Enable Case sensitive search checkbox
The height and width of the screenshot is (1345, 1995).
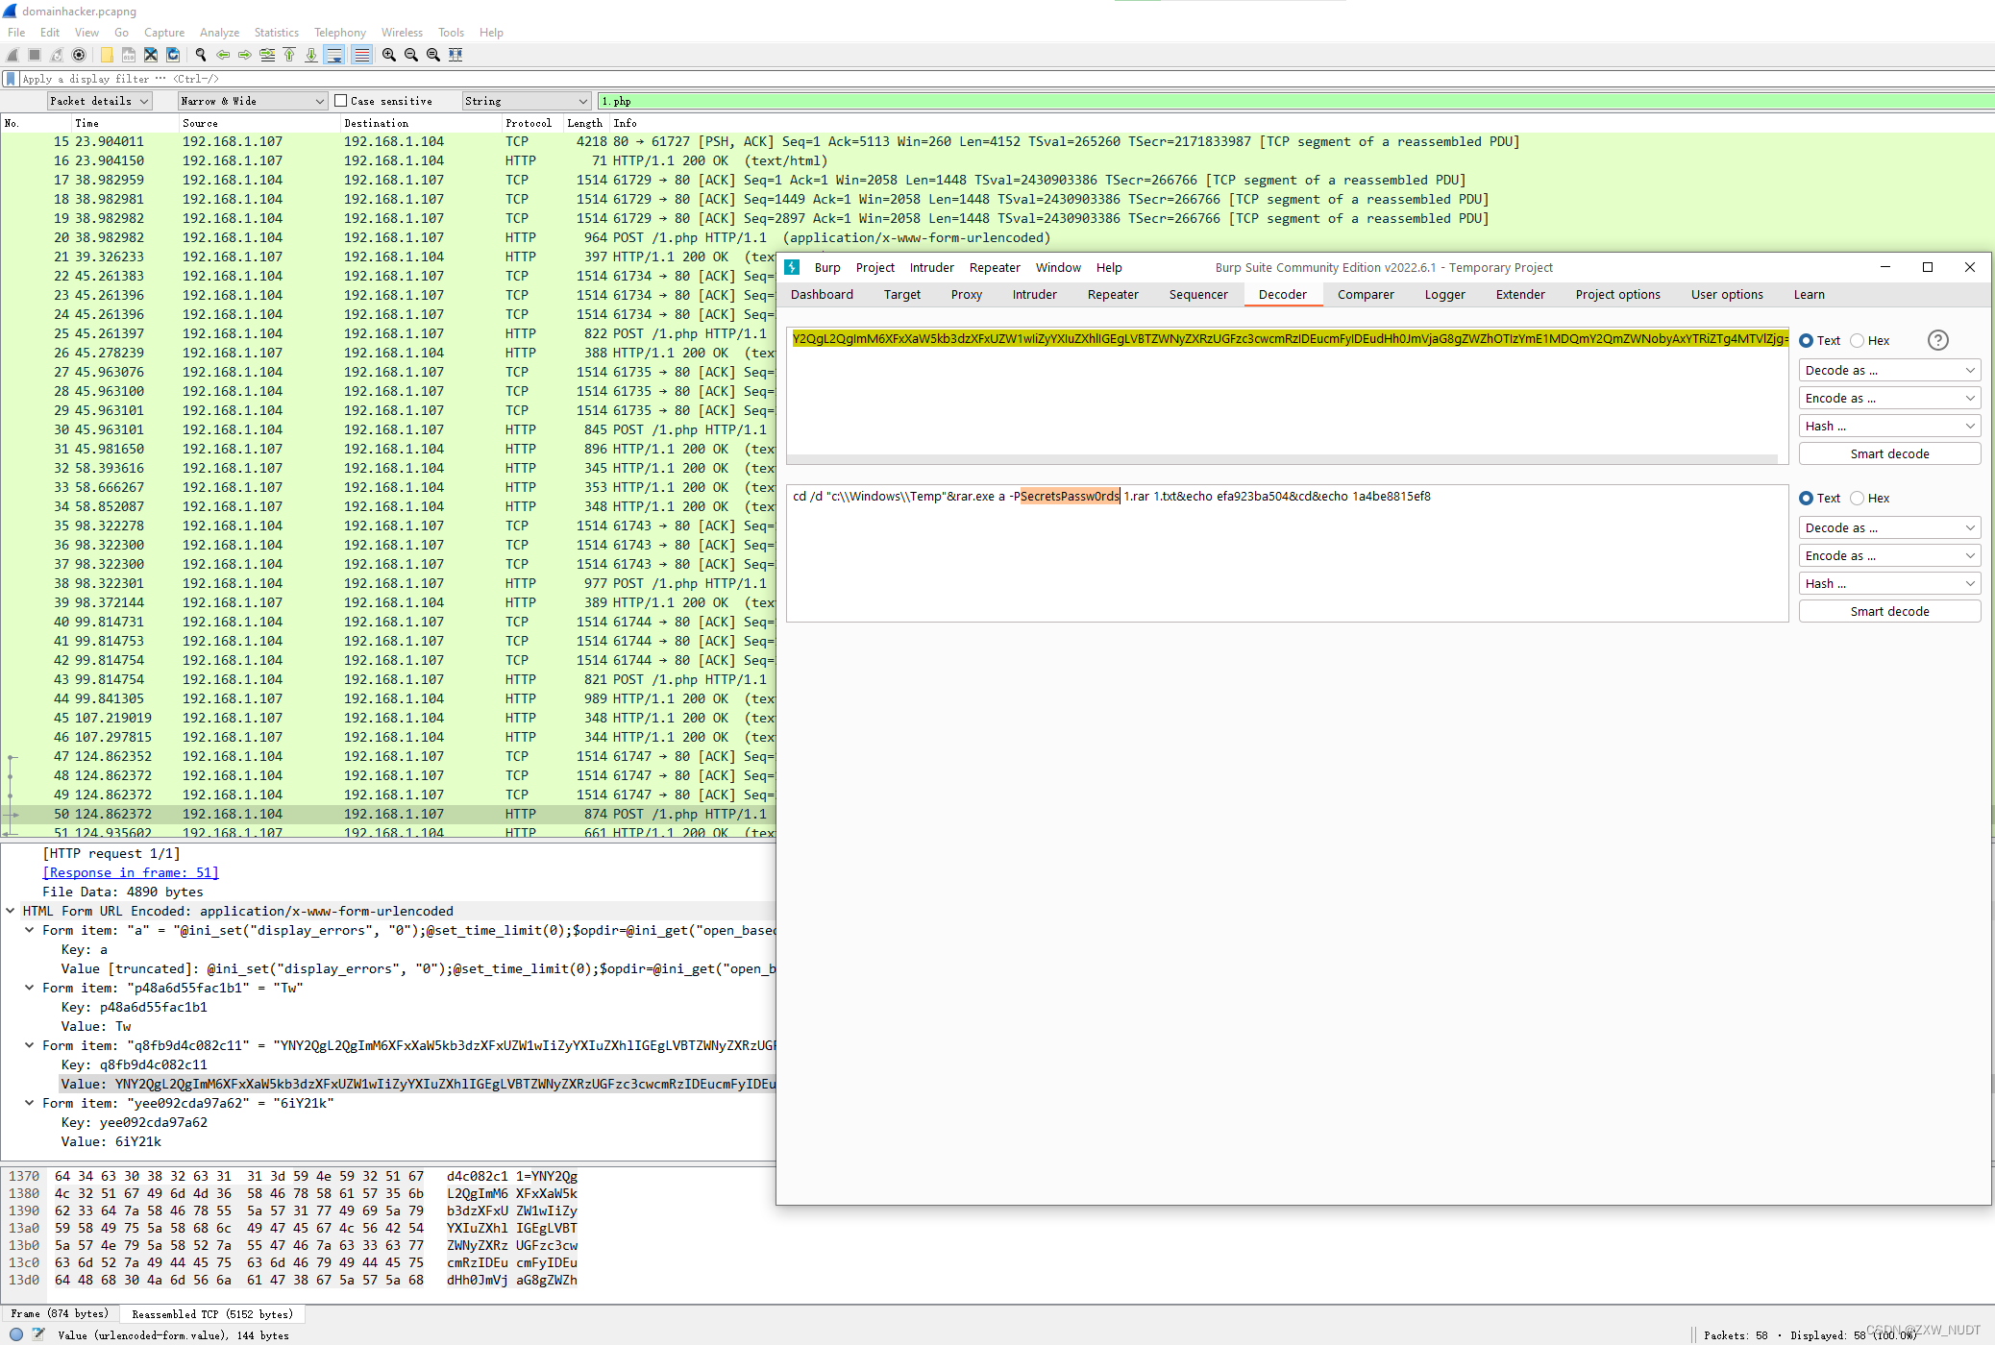(x=340, y=101)
